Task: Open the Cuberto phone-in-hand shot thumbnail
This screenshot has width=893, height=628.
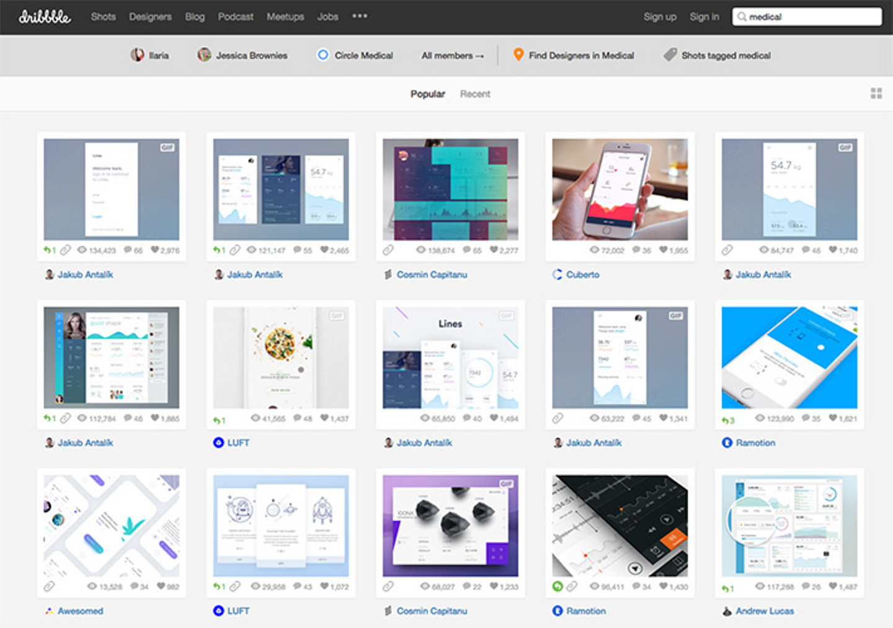Action: coord(620,189)
